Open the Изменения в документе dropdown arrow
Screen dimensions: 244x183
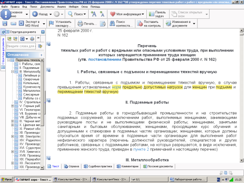pyautogui.click(x=194, y=24)
